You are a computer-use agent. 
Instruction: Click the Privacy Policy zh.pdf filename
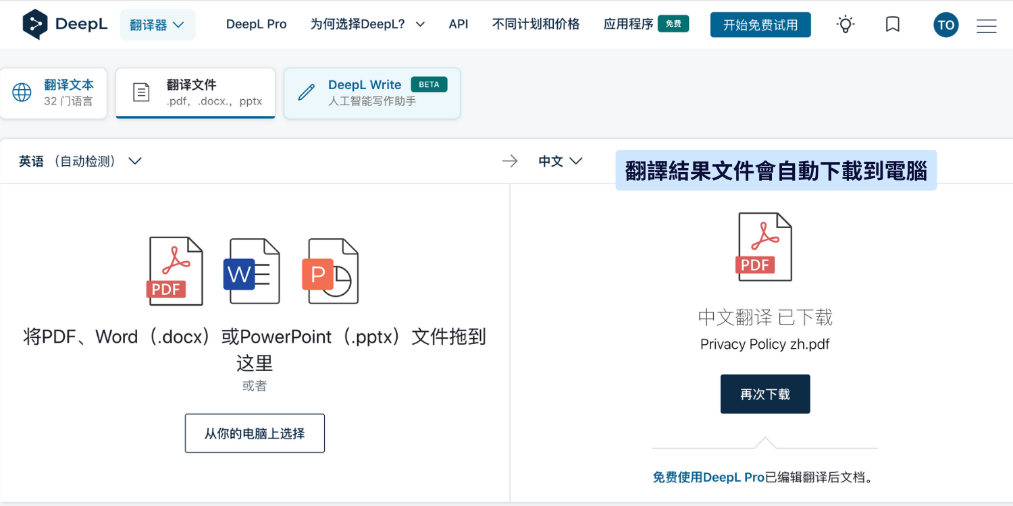click(765, 344)
